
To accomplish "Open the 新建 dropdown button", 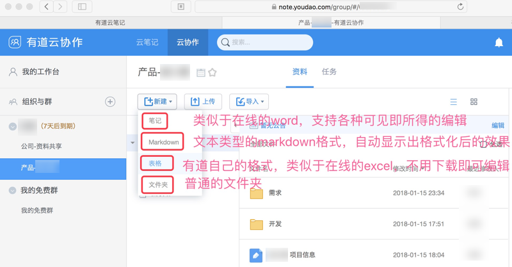I will click(157, 102).
